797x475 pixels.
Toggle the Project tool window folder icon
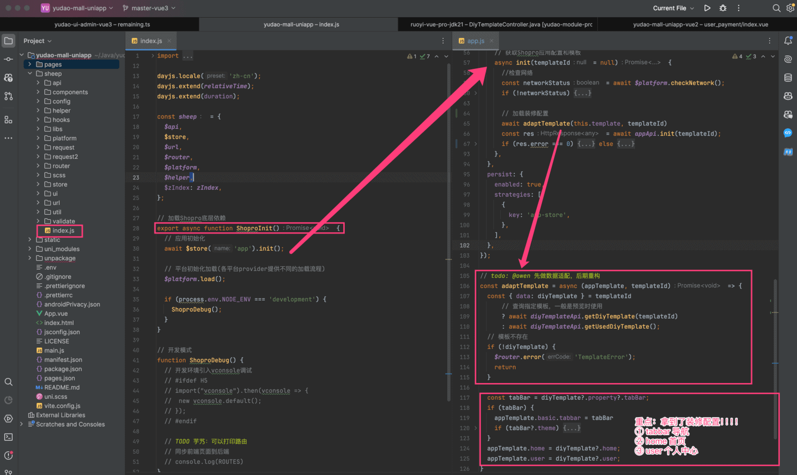tap(8, 41)
